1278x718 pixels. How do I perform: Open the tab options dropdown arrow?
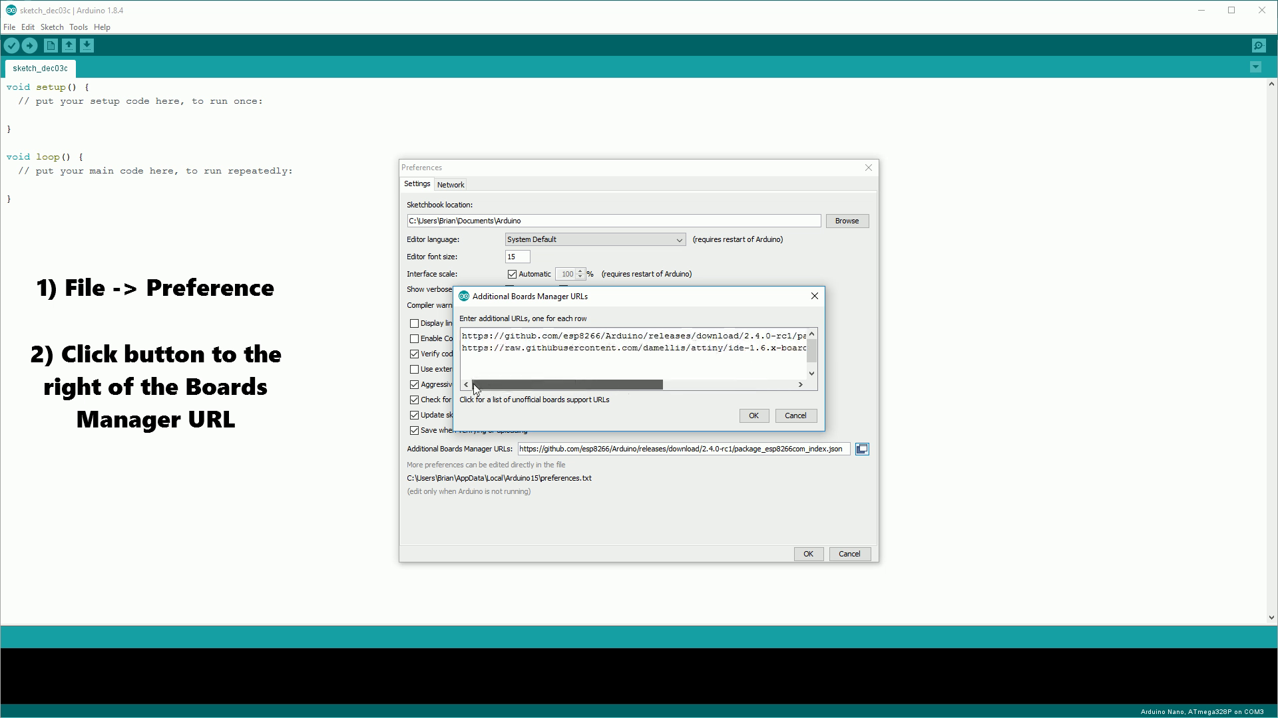click(1255, 67)
